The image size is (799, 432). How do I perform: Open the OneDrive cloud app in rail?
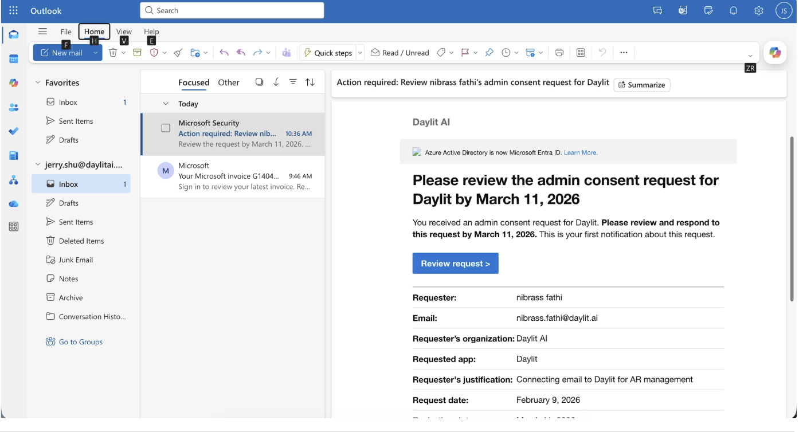14,204
